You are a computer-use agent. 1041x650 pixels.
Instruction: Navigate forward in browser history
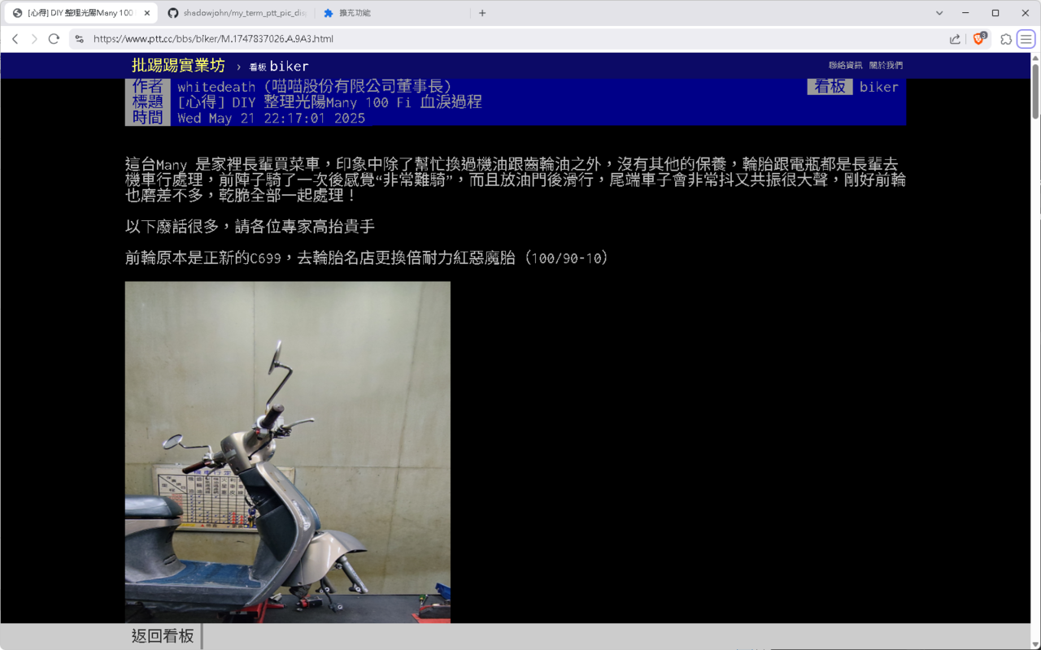tap(34, 38)
